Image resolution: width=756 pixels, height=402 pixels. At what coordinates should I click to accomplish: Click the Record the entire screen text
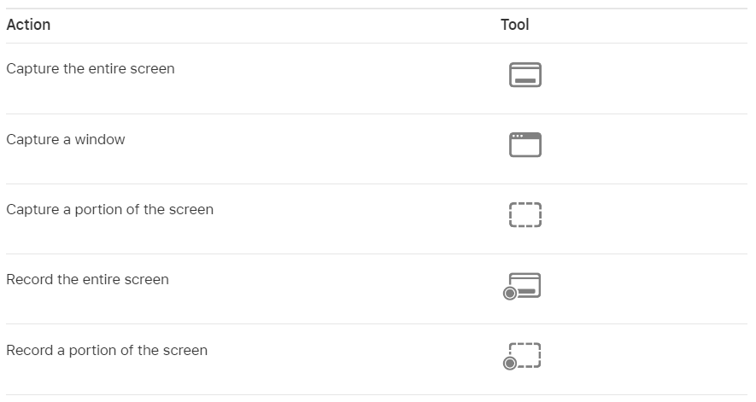[x=87, y=280]
